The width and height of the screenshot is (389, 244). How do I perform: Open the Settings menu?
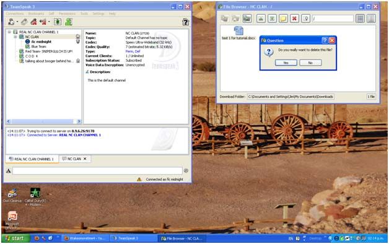tap(98, 14)
